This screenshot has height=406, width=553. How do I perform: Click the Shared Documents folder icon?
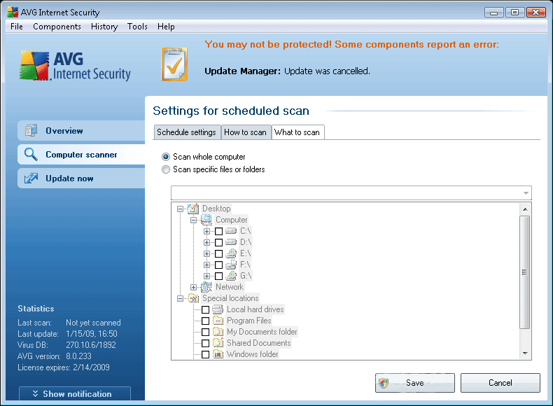tap(218, 343)
